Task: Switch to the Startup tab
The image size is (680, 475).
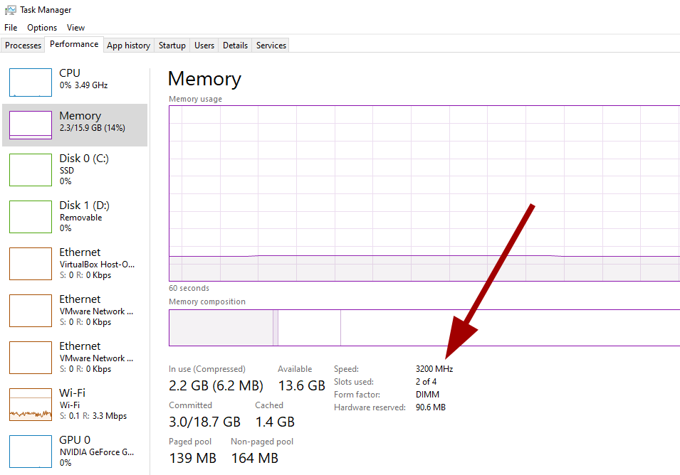Action: [172, 45]
